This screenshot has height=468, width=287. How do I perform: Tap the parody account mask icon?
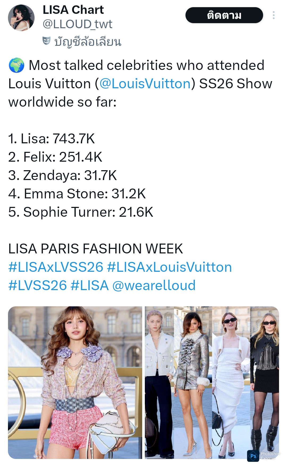point(47,41)
